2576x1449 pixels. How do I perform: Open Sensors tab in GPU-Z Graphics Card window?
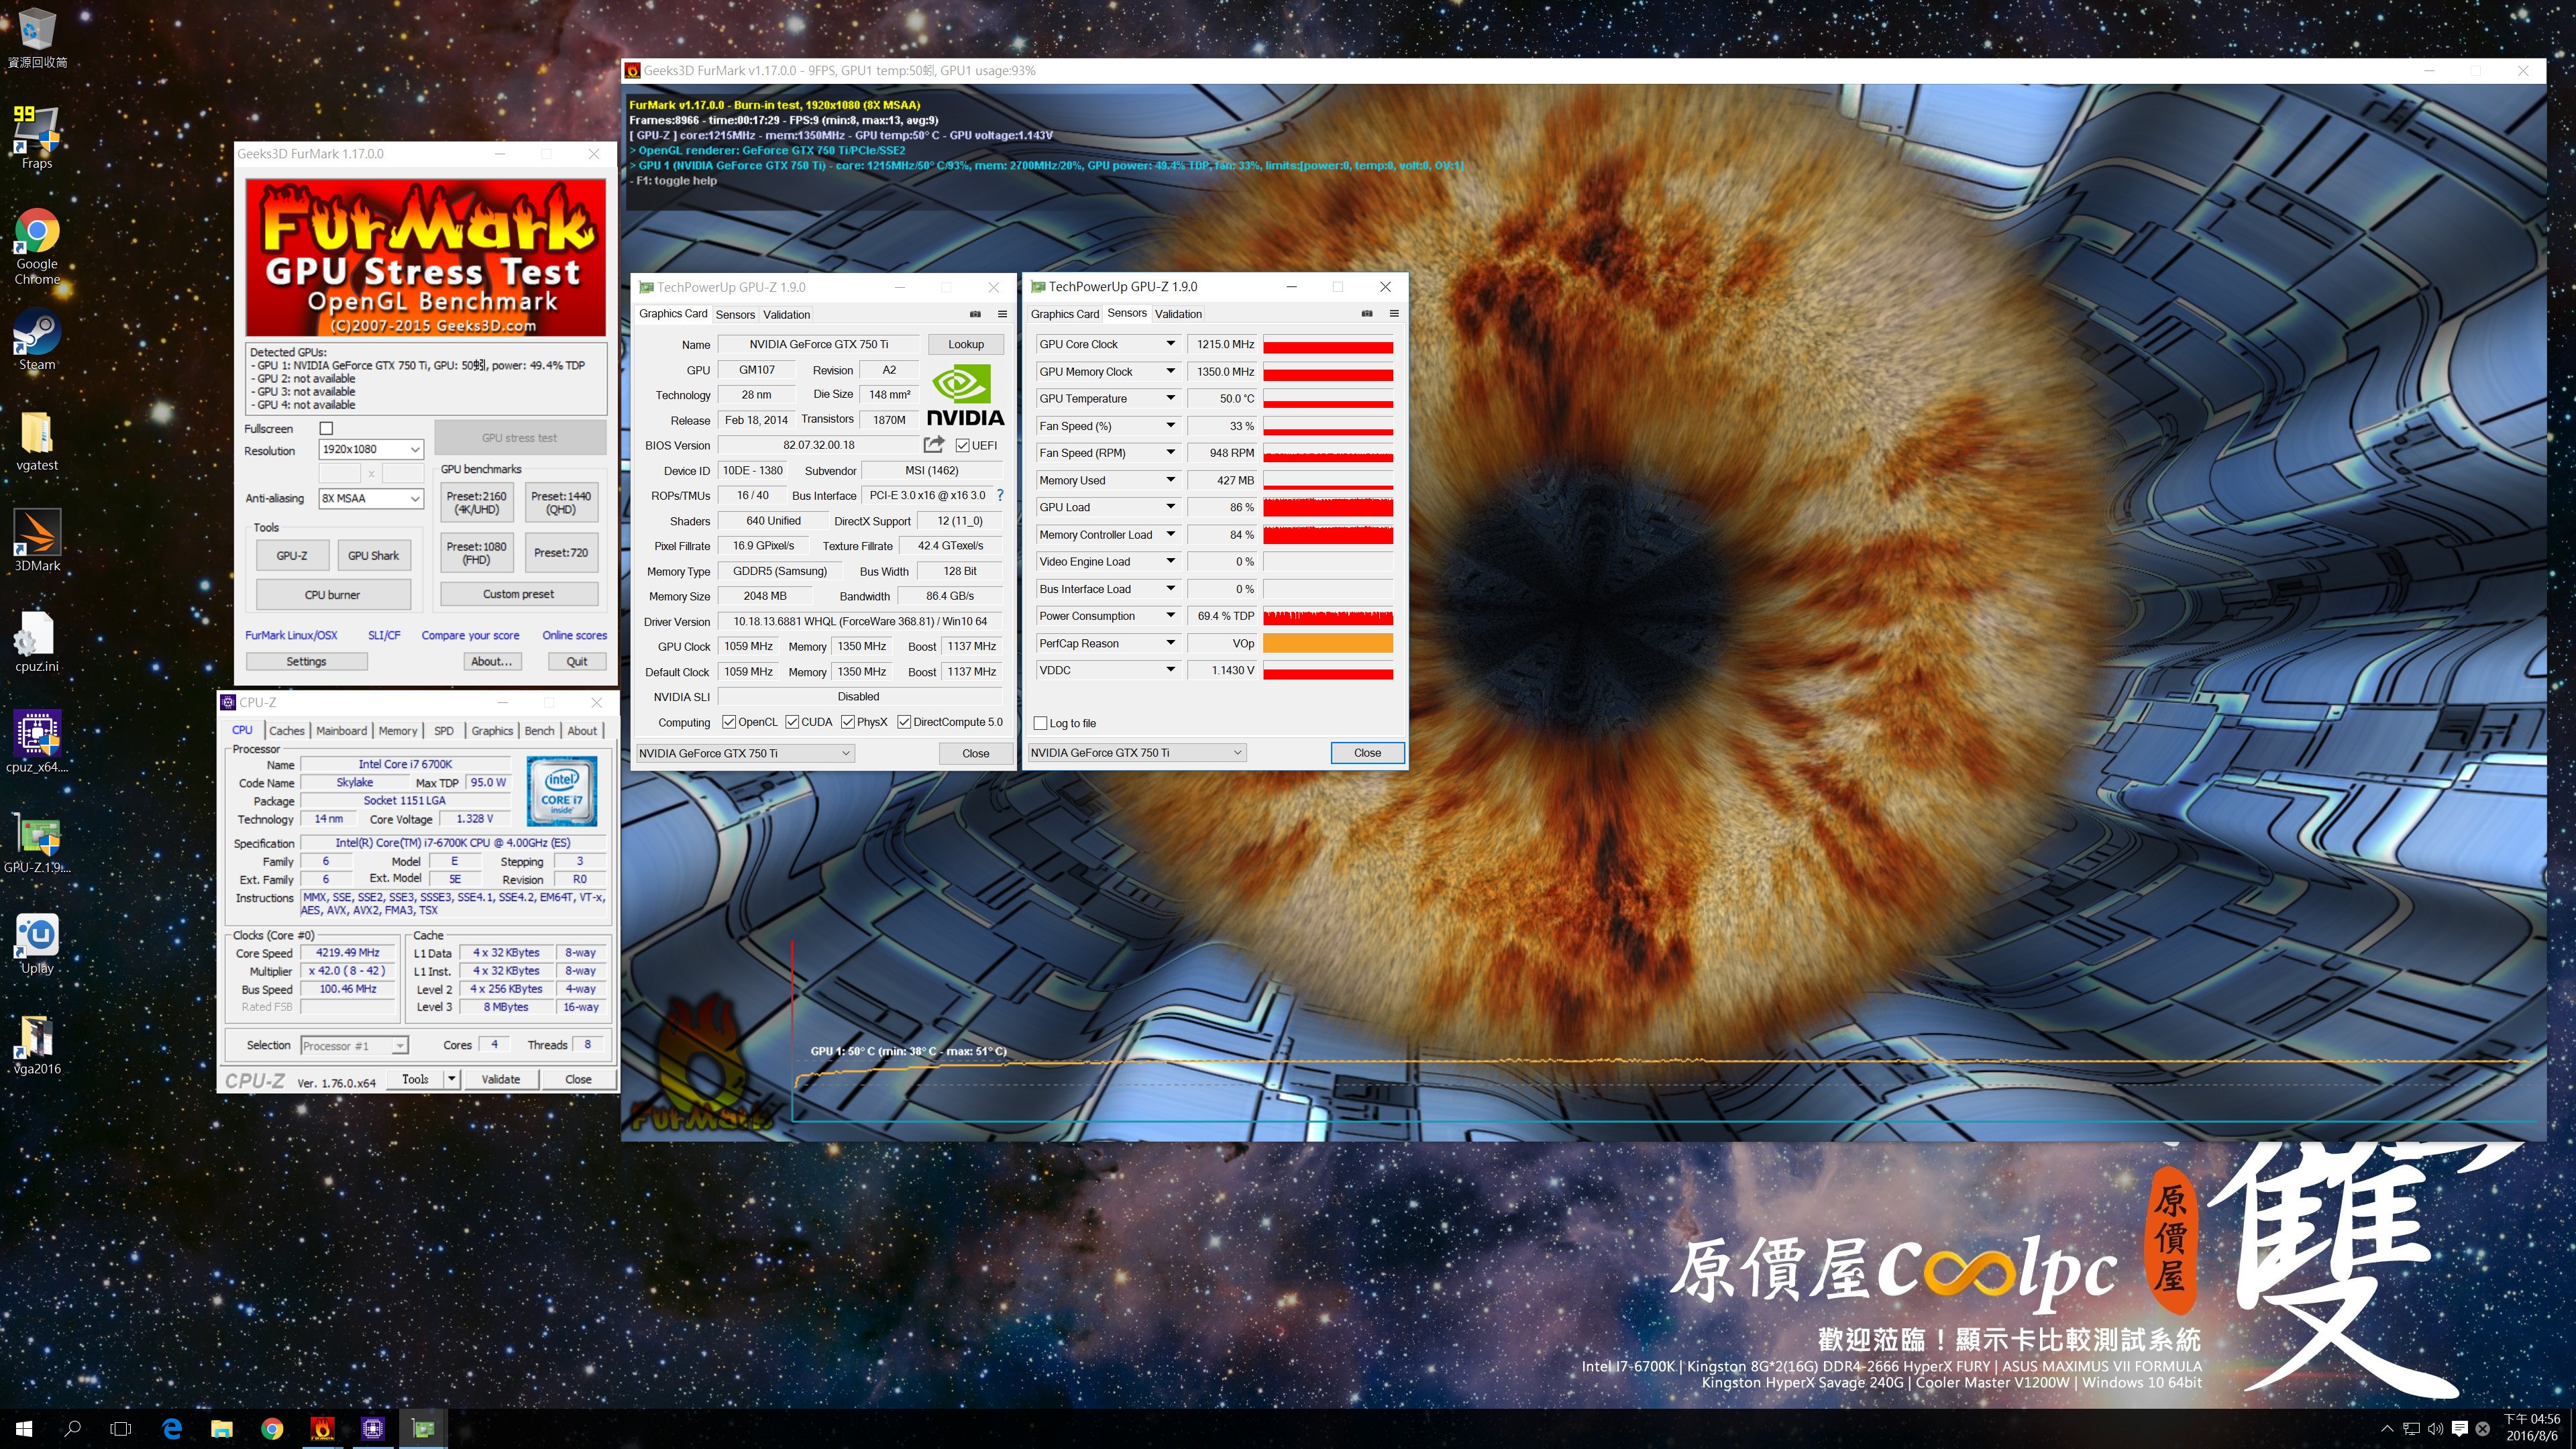click(735, 314)
